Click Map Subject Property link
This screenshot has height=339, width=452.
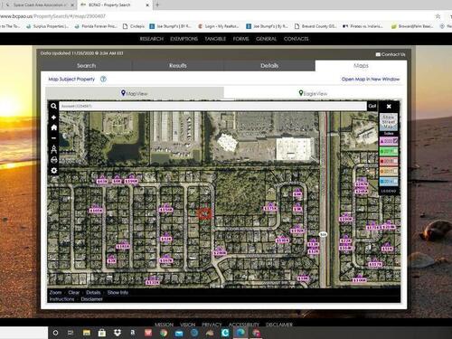(x=71, y=79)
